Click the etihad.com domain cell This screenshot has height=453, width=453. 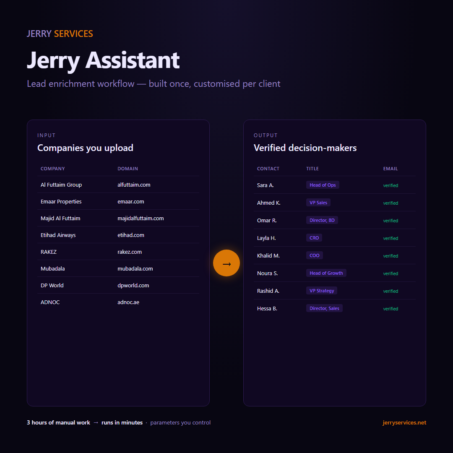(130, 235)
